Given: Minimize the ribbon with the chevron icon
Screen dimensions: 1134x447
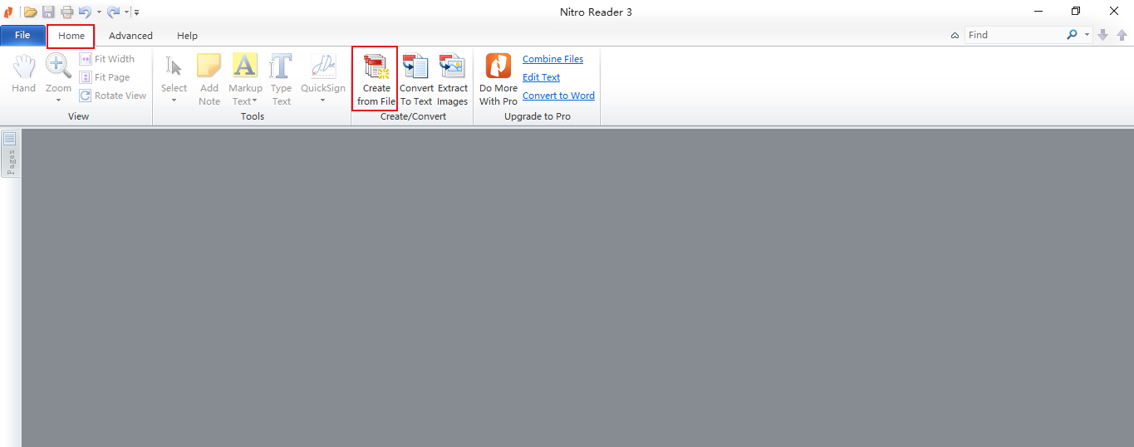Looking at the screenshot, I should (x=955, y=36).
